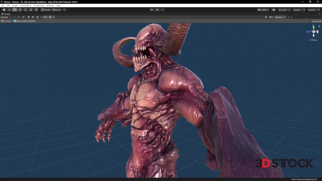Select the Rotate tool
The width and height of the screenshot is (322, 181).
[x=15, y=10]
